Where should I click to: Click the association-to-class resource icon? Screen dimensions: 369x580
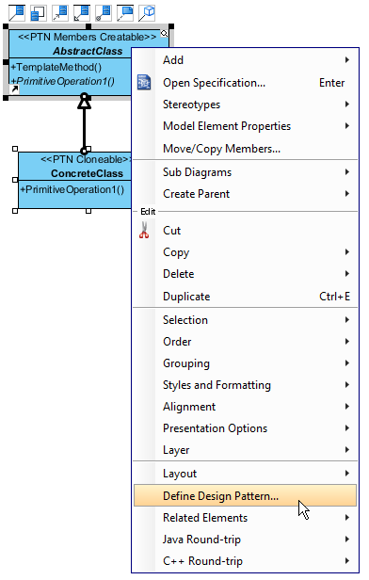17,12
